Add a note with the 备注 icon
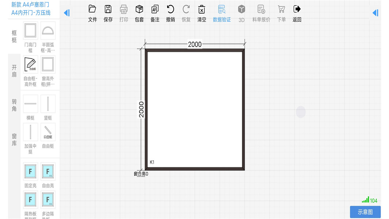 coord(155,9)
